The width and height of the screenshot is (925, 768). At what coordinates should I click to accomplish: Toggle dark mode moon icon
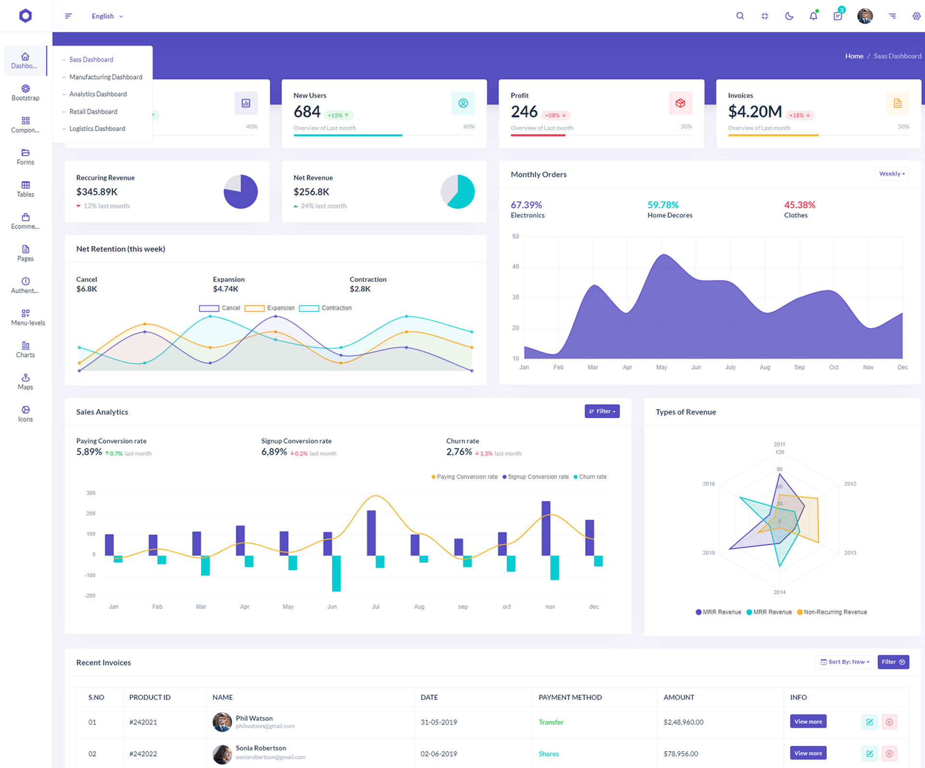(x=789, y=16)
